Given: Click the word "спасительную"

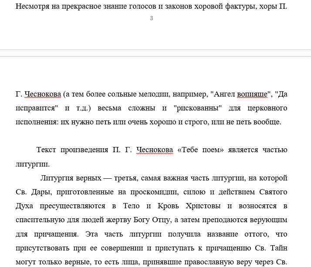Looking at the screenshot, I should (x=40, y=220).
